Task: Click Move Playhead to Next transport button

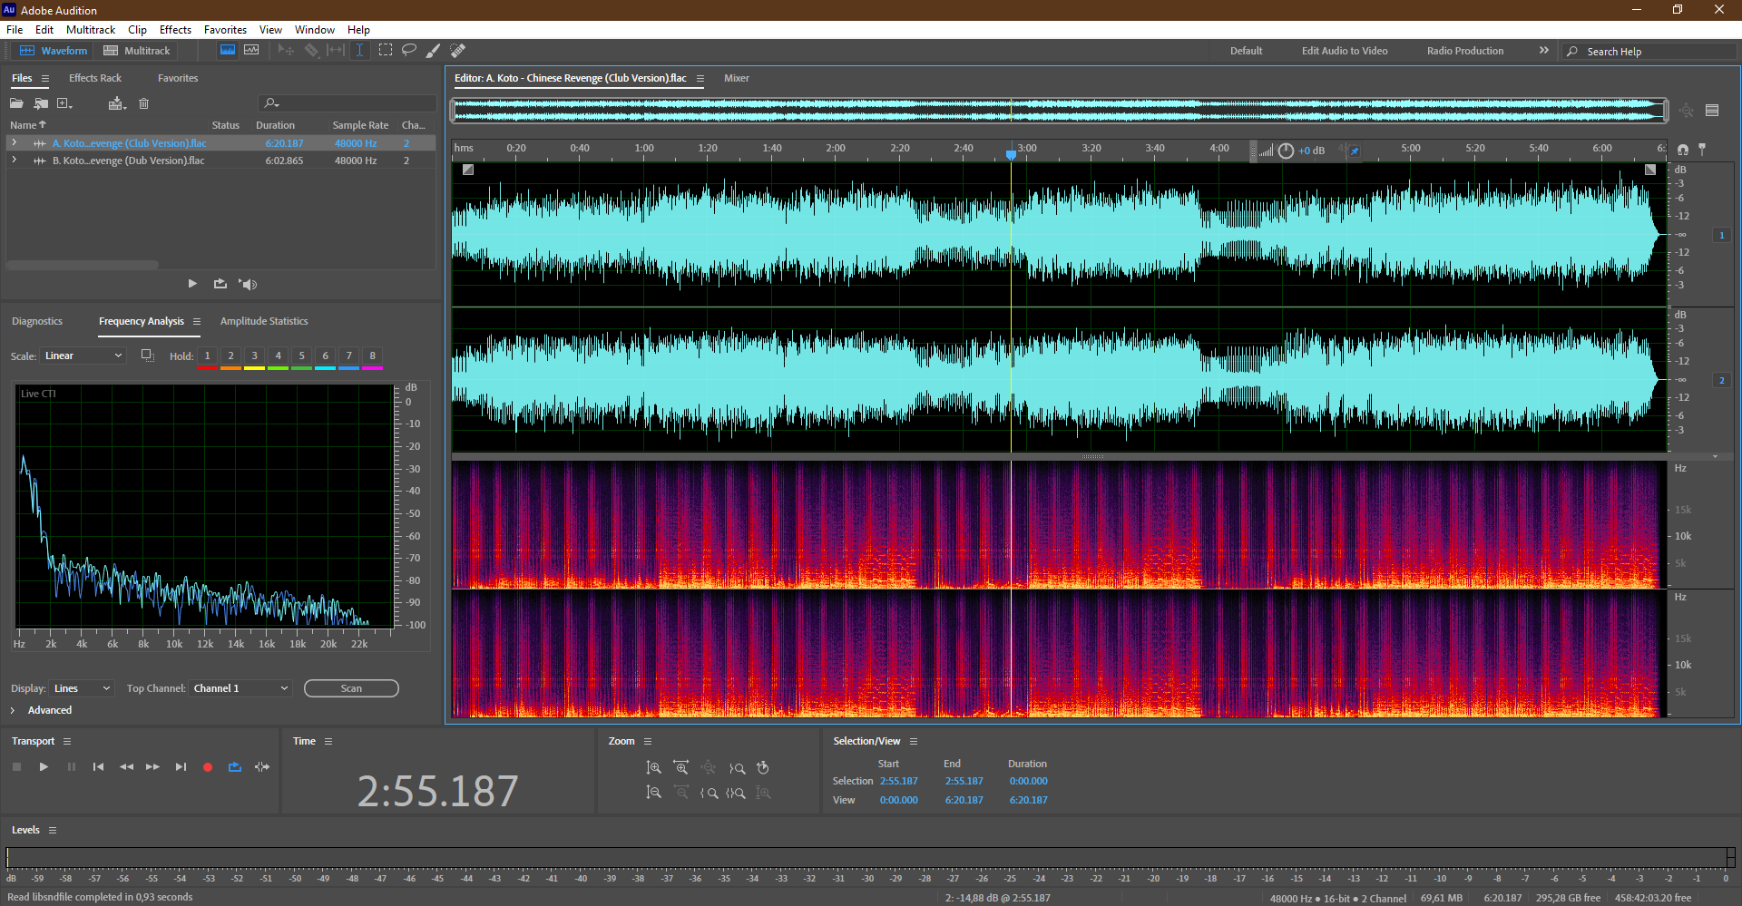Action: click(x=181, y=767)
